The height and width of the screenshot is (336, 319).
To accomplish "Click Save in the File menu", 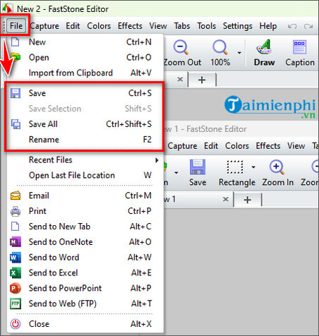I will click(85, 93).
